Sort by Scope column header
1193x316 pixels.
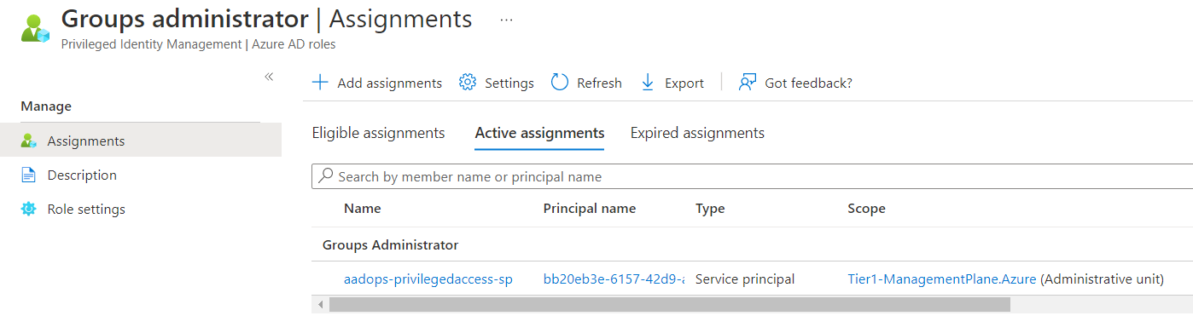tap(866, 209)
